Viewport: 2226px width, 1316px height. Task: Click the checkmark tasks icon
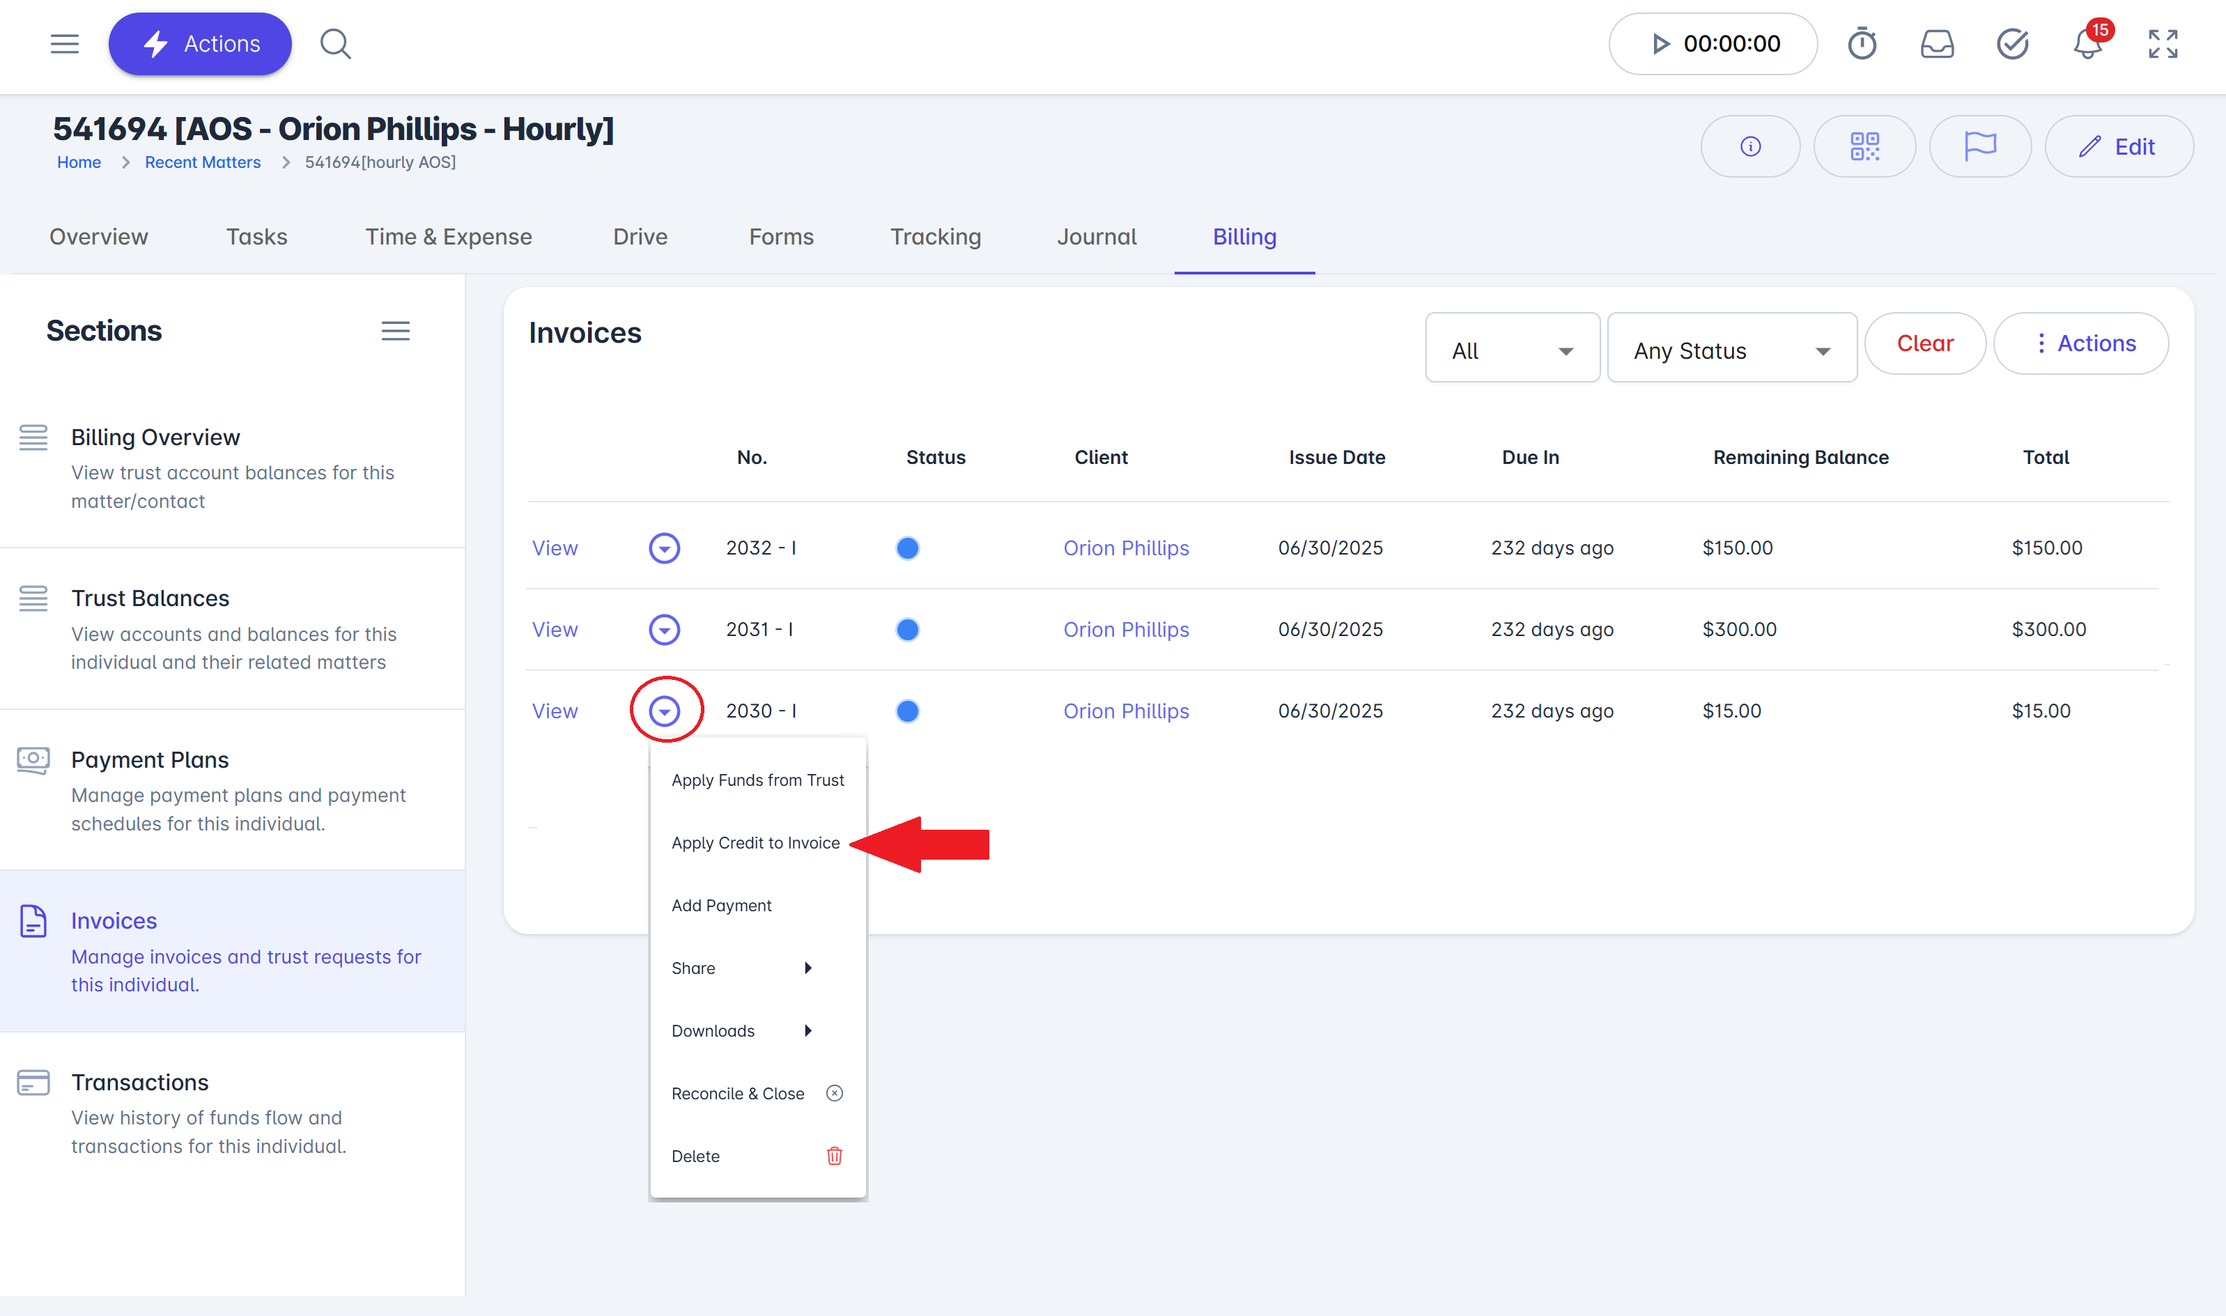[x=2012, y=43]
